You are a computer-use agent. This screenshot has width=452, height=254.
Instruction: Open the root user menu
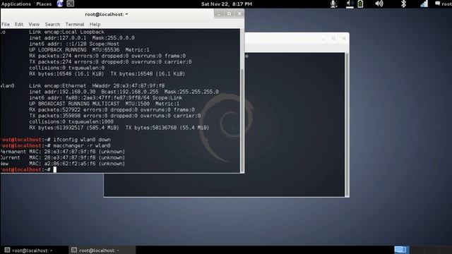(444, 4)
